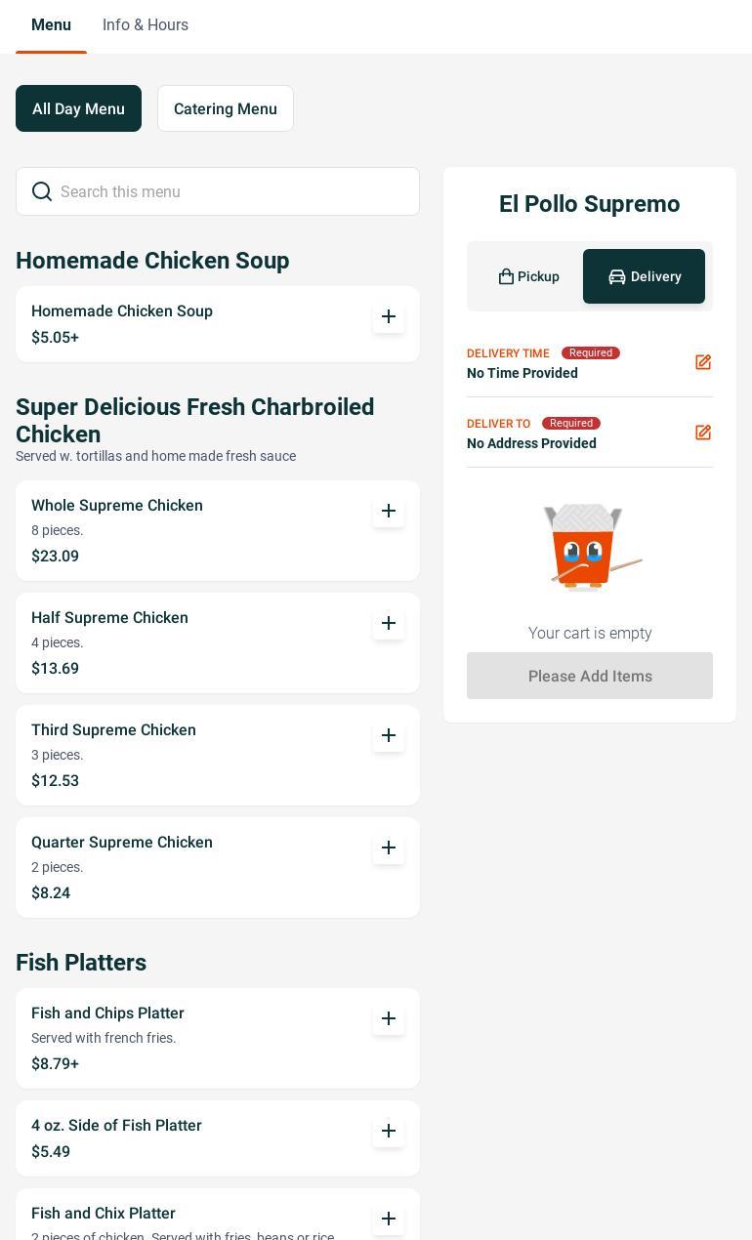Focus the Search this menu field
752x1240 pixels.
[x=218, y=191]
